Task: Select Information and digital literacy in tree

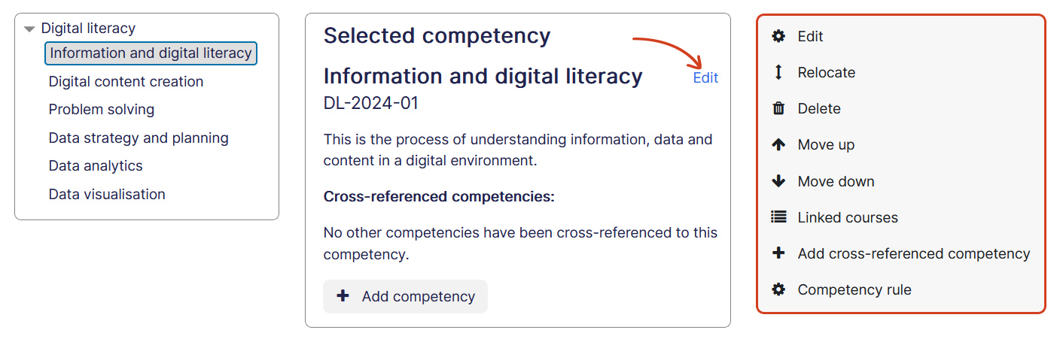Action: tap(151, 53)
